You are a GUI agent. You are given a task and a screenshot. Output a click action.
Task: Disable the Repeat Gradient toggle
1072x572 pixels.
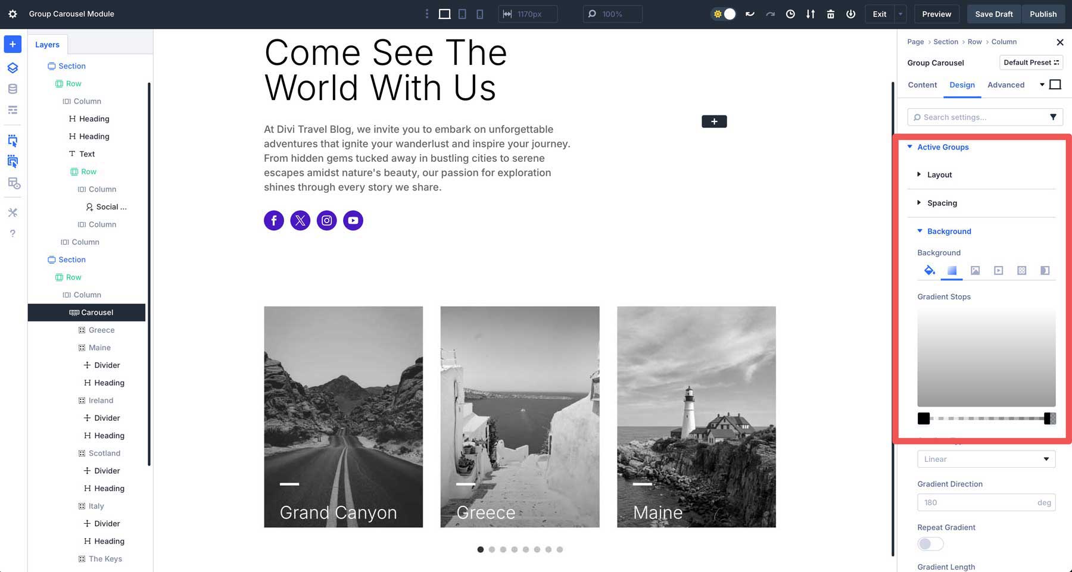930,543
